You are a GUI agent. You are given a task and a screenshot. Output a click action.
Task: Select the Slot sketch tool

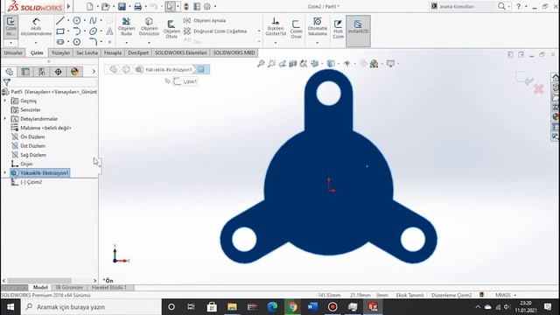[60, 42]
